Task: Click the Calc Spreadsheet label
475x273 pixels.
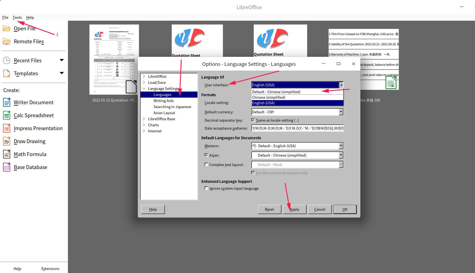Action: (34, 115)
